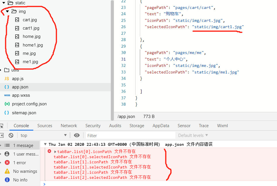Open me.jpg in the file tree
Viewport: 277px width, 186px height.
pyautogui.click(x=29, y=53)
